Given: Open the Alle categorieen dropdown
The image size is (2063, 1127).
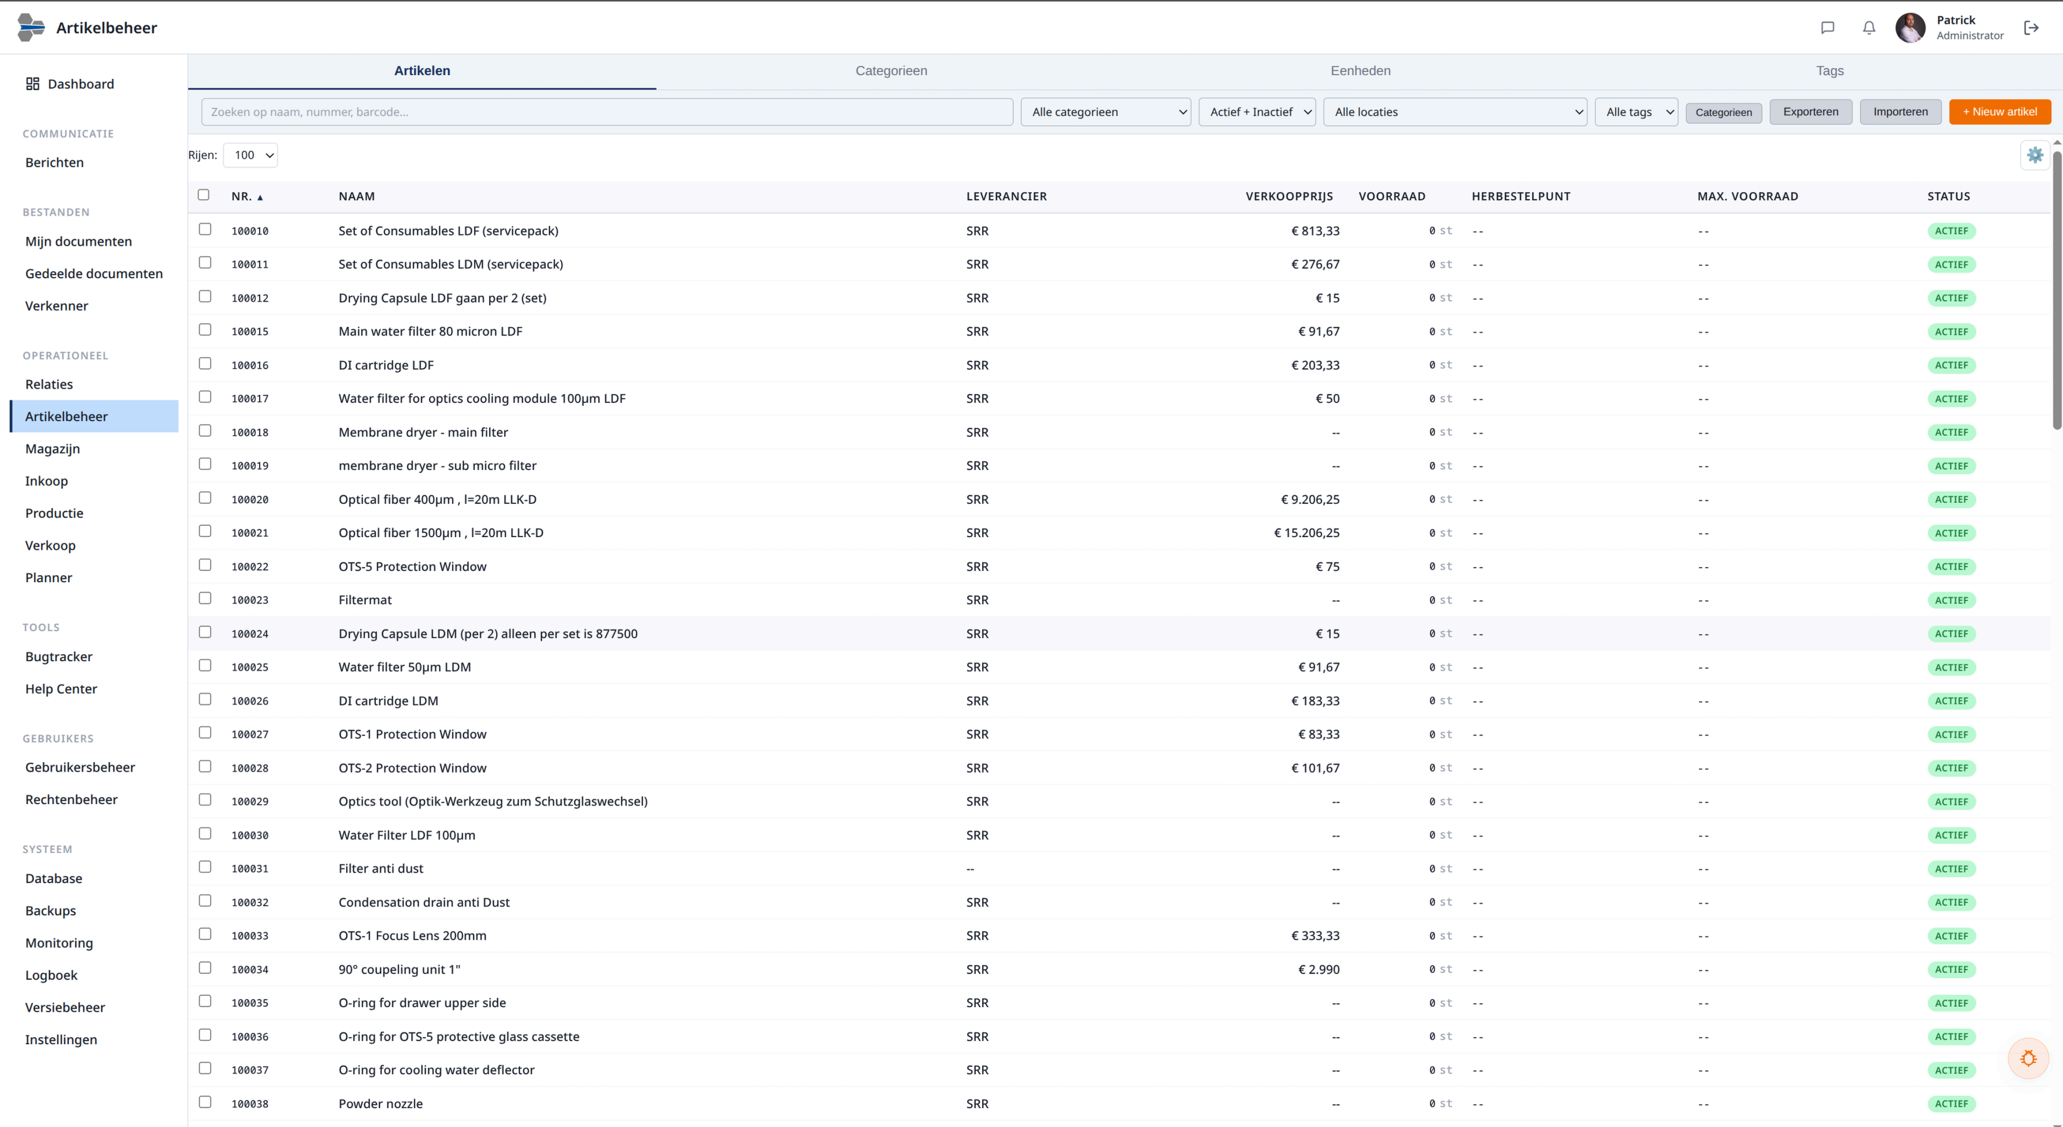Looking at the screenshot, I should coord(1105,112).
